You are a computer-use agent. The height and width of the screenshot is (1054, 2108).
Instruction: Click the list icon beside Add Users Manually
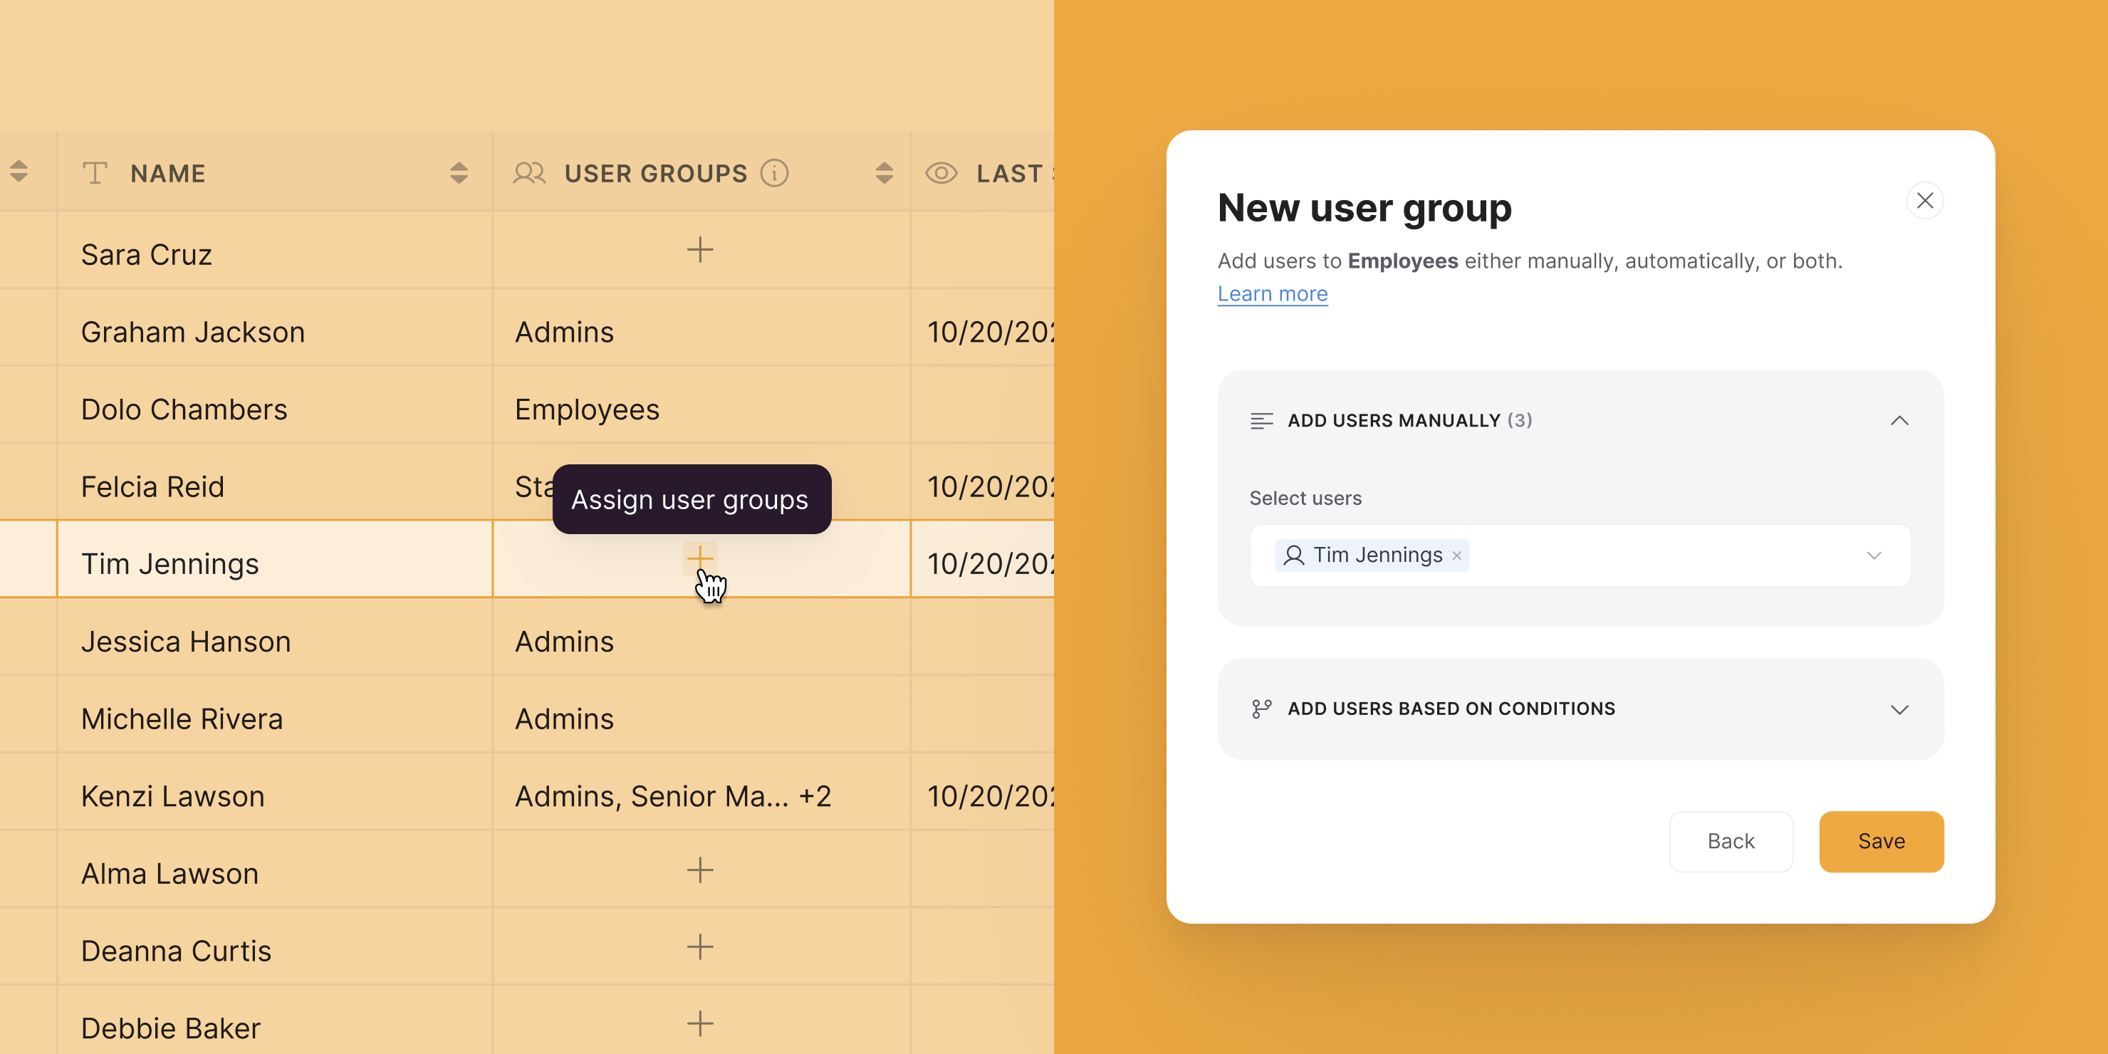1261,421
